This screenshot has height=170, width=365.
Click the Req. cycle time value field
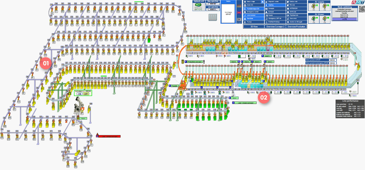click(x=213, y=4)
